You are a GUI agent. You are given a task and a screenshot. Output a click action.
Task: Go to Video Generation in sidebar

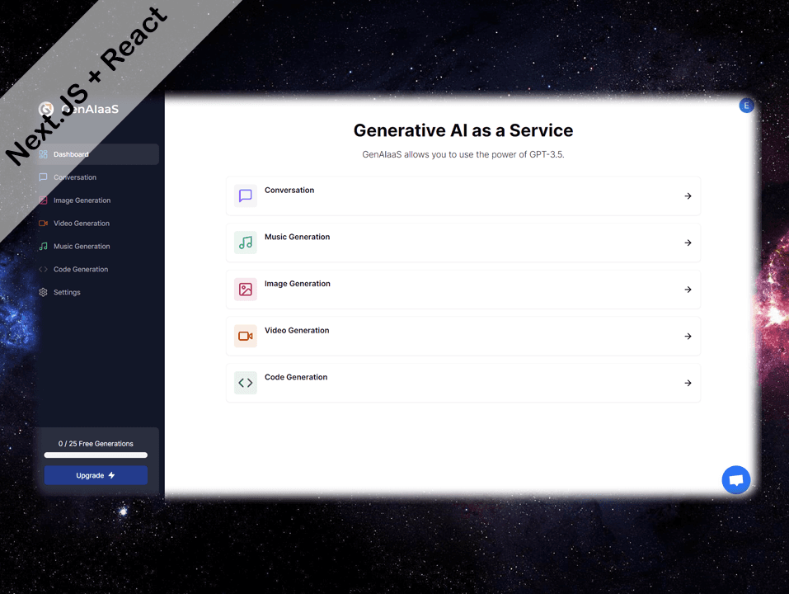(81, 224)
